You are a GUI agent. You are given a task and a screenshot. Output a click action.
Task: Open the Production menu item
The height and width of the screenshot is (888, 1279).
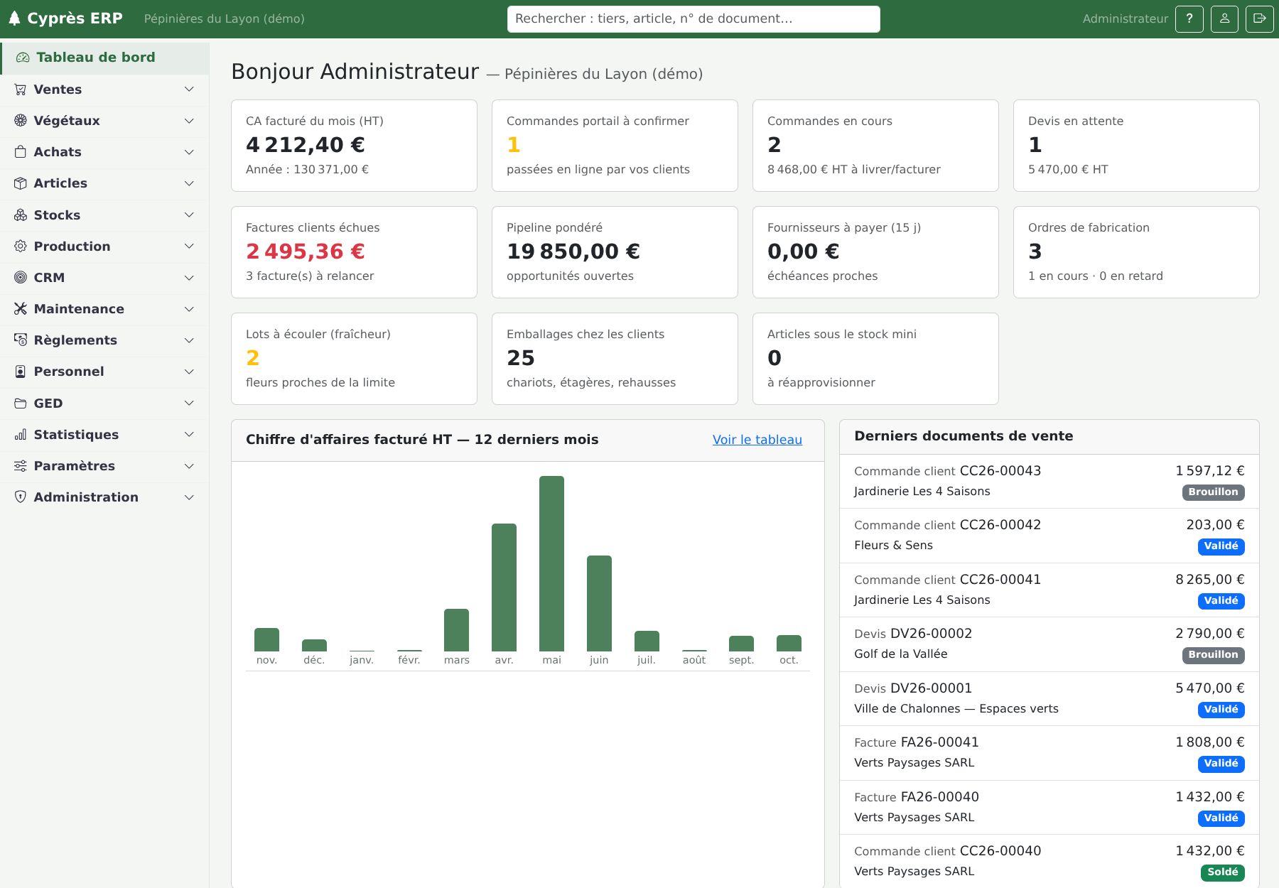click(x=104, y=247)
